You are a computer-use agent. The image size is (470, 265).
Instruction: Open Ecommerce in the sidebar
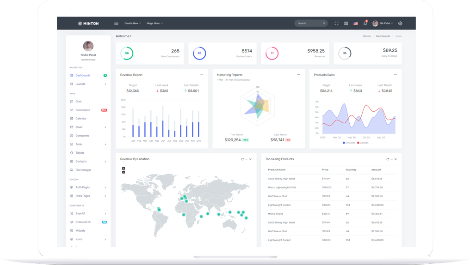[x=83, y=110]
